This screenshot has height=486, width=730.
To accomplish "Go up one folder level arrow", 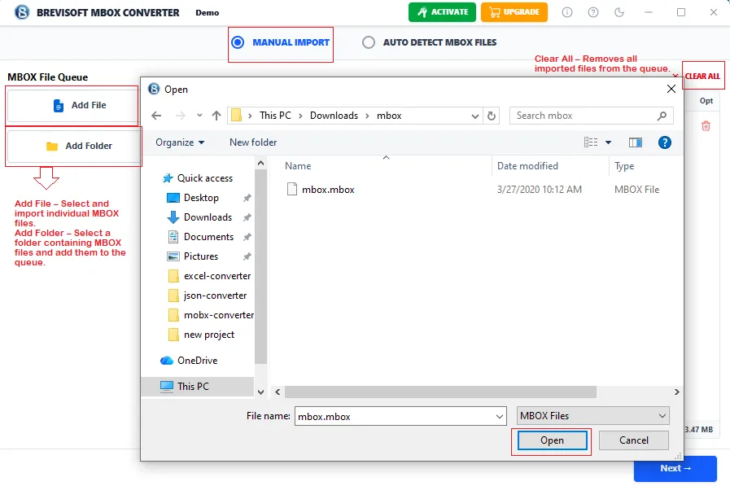I will click(x=216, y=116).
